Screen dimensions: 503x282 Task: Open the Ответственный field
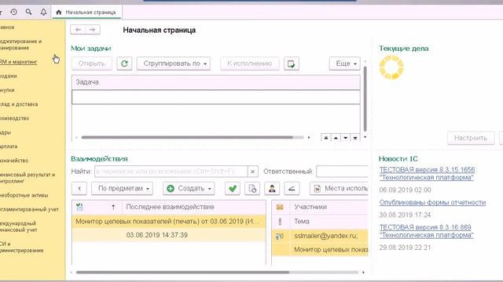click(x=343, y=172)
